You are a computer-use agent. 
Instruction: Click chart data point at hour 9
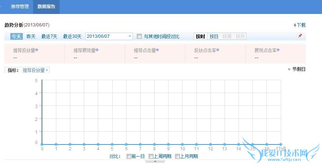tap(169, 144)
